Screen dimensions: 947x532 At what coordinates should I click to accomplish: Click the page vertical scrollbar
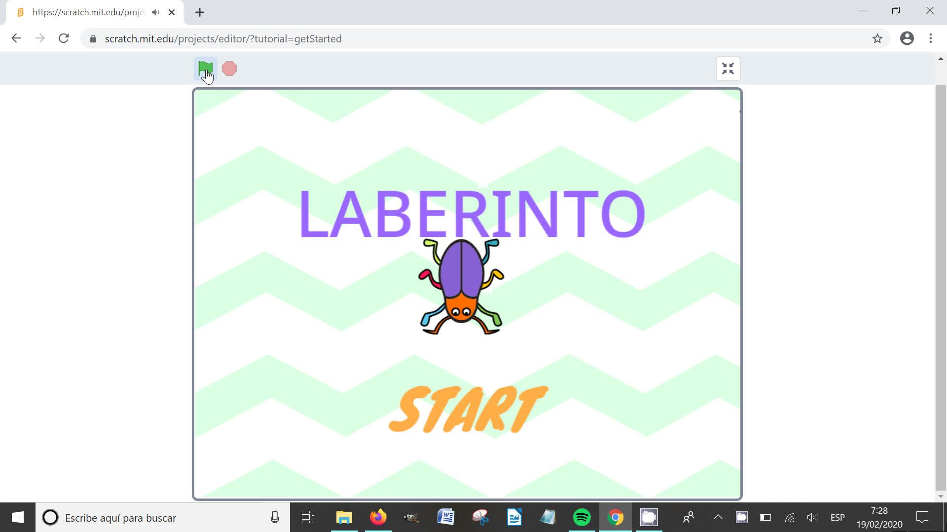coord(940,286)
